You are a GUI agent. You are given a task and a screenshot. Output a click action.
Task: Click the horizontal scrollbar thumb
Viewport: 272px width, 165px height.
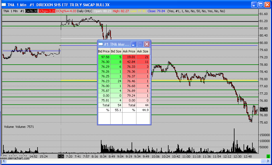point(263,161)
